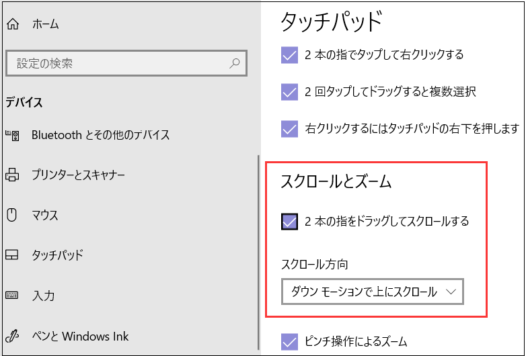
Task: Select プリンターとスキャナー in sidebar
Action: click(x=78, y=175)
